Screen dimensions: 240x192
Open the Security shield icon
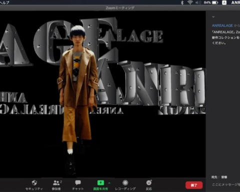[34, 182]
